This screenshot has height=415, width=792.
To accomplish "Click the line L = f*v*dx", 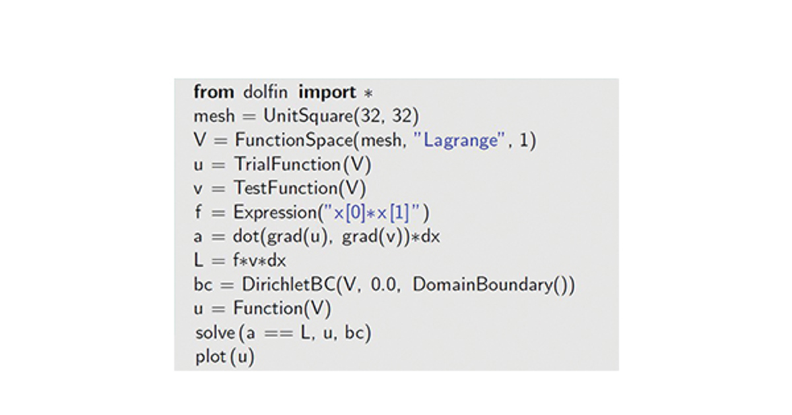I will click(240, 261).
